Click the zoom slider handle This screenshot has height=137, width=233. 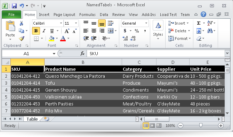click(x=201, y=126)
